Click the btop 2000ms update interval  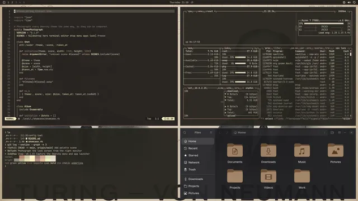[342, 11]
